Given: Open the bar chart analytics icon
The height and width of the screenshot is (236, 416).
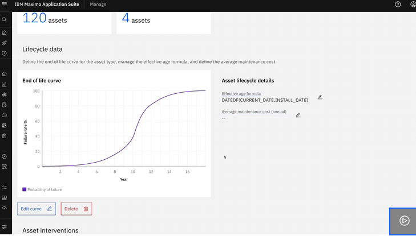Looking at the screenshot, I should (x=4, y=84).
